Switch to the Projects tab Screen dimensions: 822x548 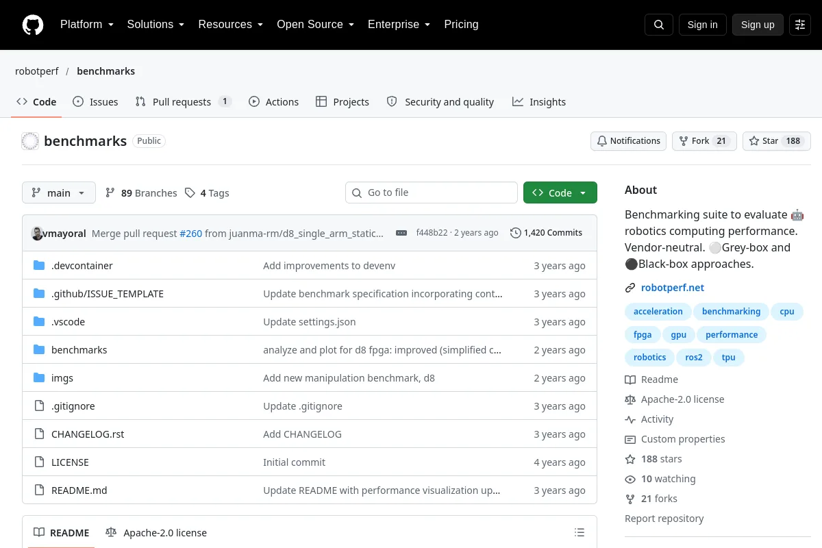[342, 102]
